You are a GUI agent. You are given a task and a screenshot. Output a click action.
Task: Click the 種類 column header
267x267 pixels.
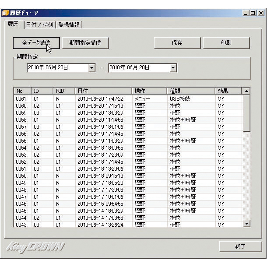[191, 91]
